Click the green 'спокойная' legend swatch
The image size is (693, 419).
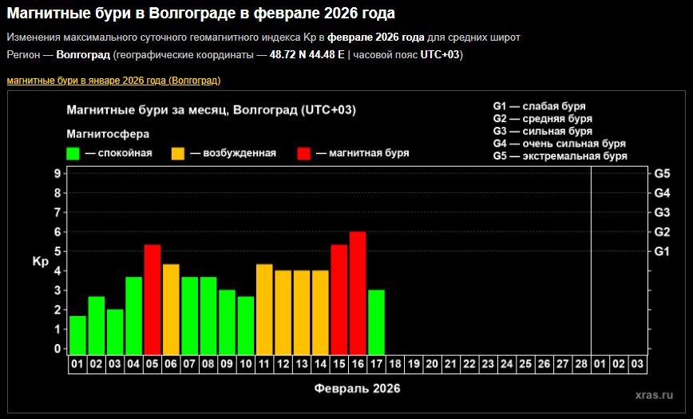point(73,153)
